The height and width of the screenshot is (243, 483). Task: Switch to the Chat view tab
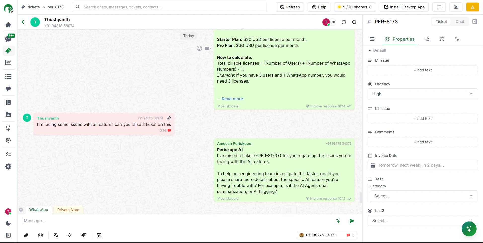(460, 22)
